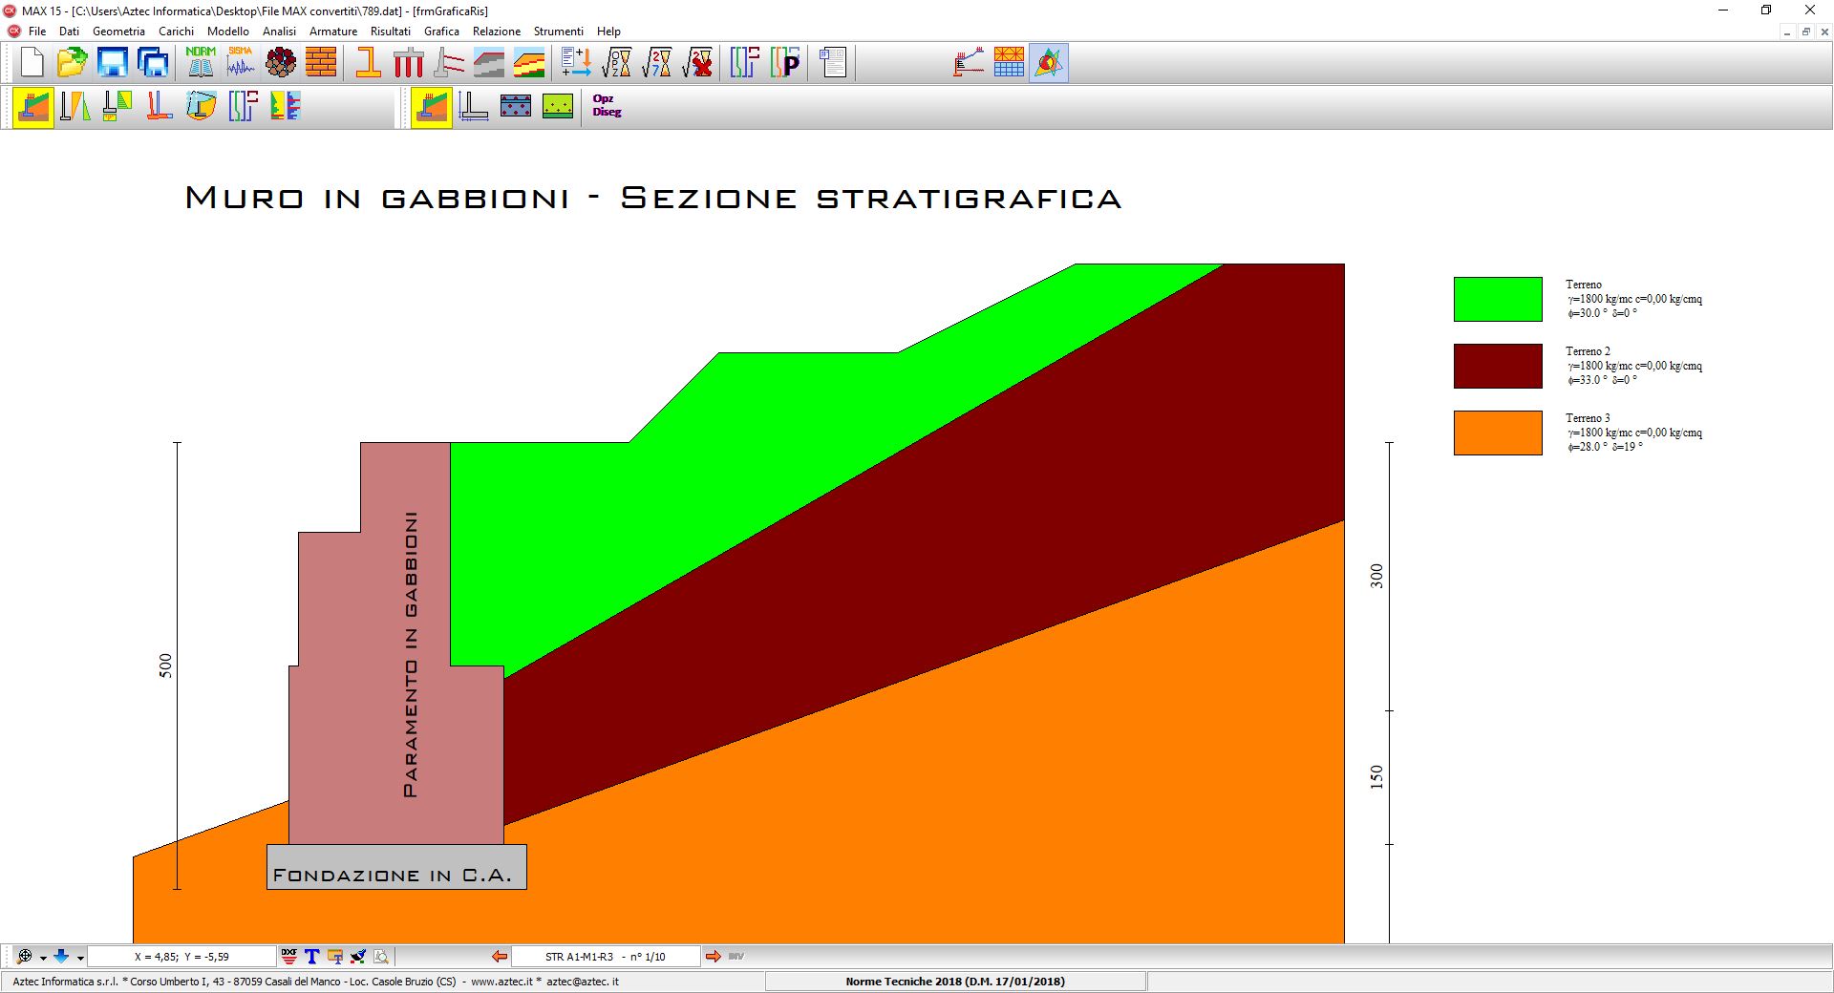Open the terrain stratigraphy layers icon
This screenshot has width=1834, height=993.
click(529, 63)
